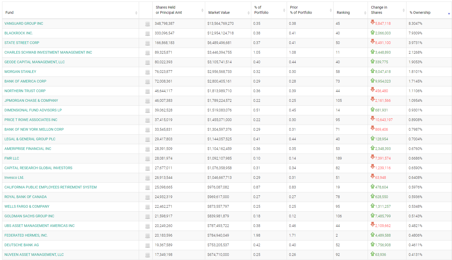Viewport: 452px width, 260px height.
Task: Follow the STATE STREET CORP link
Action: click(22, 43)
